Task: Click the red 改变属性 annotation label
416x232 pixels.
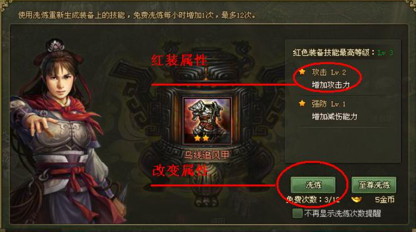Action: pyautogui.click(x=180, y=171)
